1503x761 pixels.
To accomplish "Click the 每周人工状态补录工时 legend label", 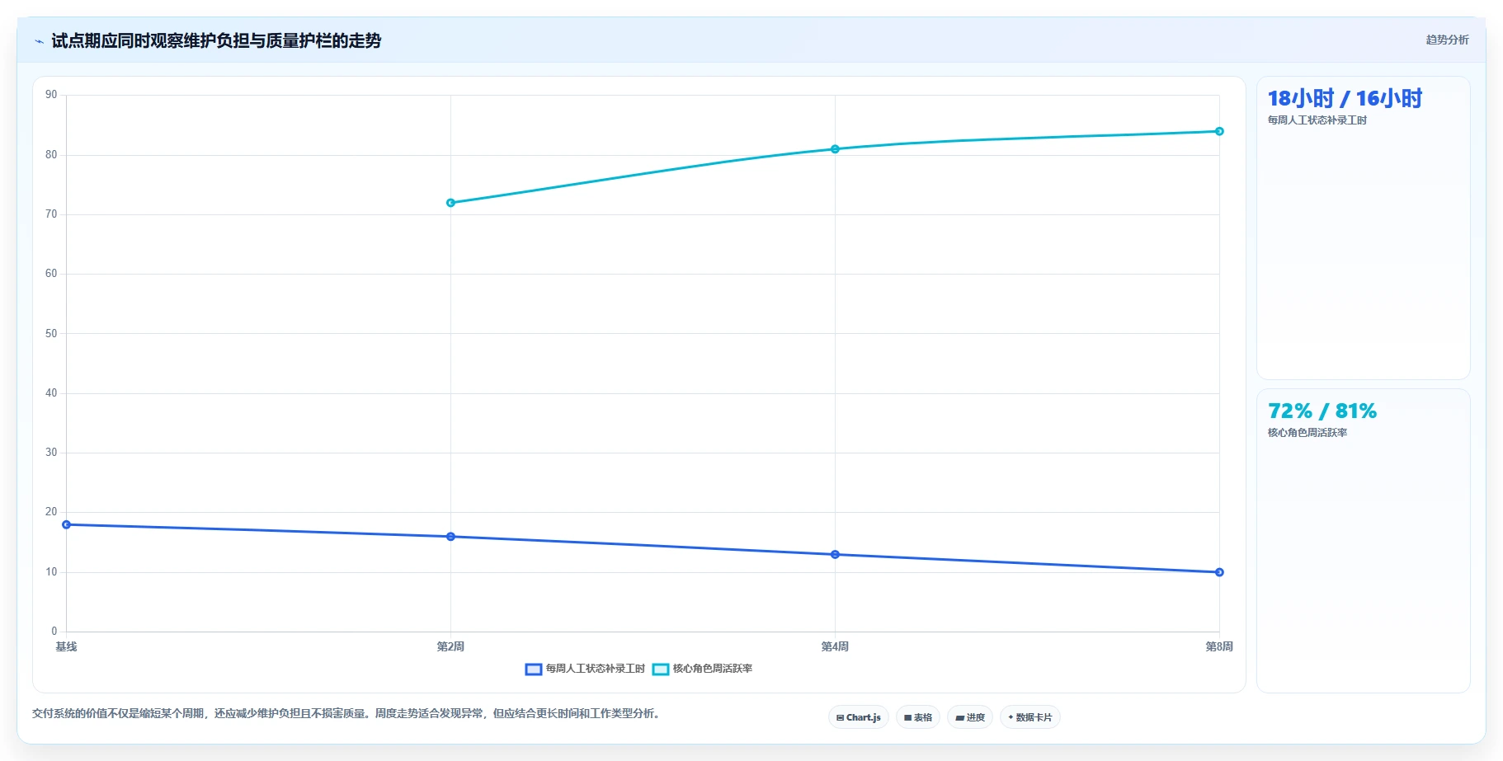I will point(595,669).
